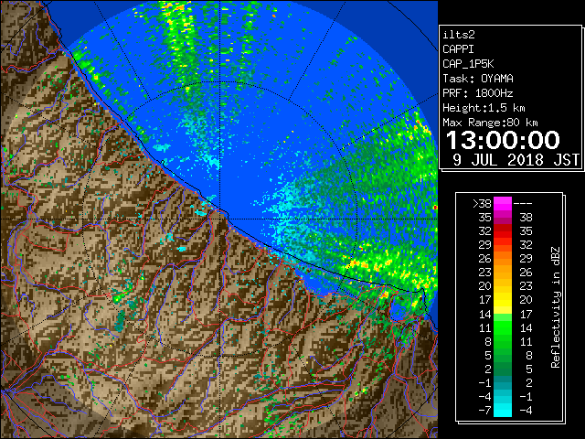Screen dimensions: 585x439
Task: Click the Max Range:80 km line
Action: click(x=490, y=123)
